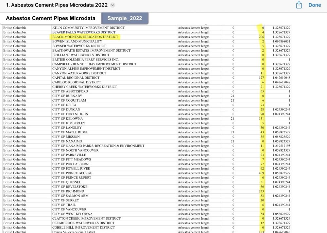Image resolution: width=327 pixels, height=233 pixels.
Task: Click BRILLIANT WATERWORKS DISTRICT cell
Action: 114,55
